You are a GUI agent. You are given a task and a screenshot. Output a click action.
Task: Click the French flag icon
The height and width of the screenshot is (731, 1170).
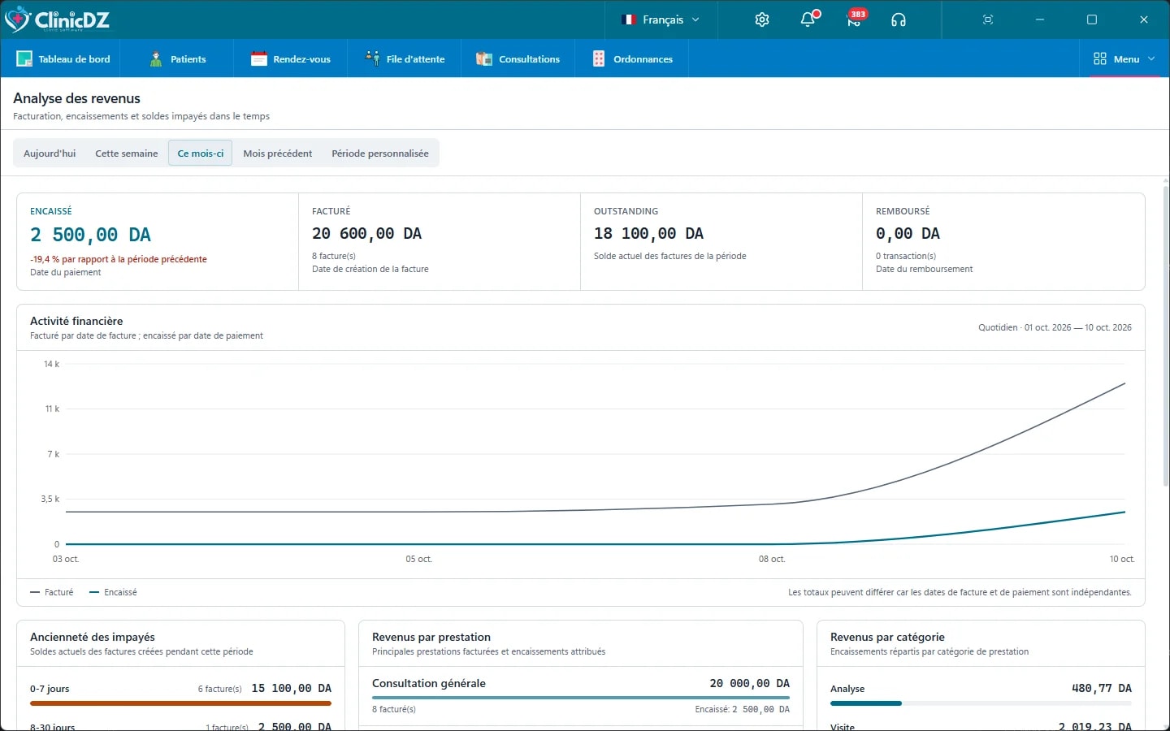click(629, 19)
